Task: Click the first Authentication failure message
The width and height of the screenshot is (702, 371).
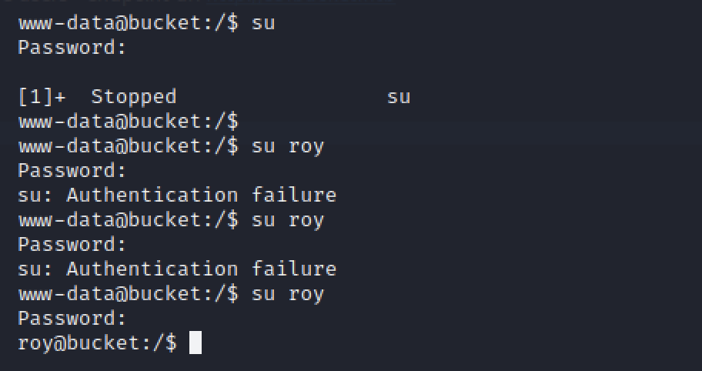Action: click(x=201, y=196)
